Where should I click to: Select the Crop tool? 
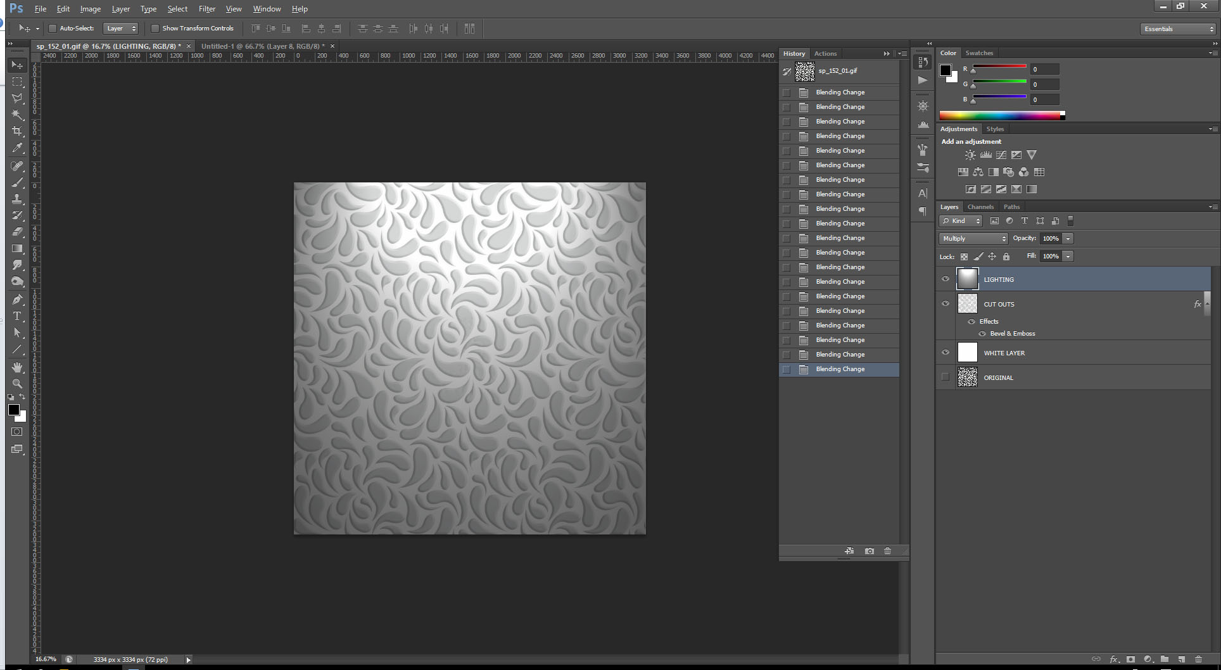[17, 131]
